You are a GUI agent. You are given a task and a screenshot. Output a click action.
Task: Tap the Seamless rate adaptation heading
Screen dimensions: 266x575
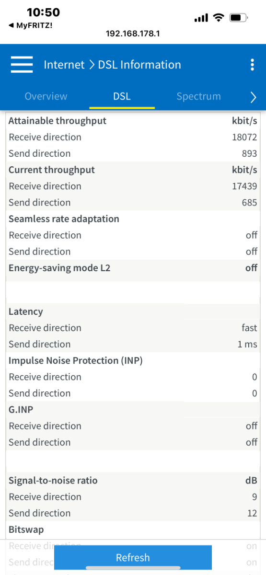click(64, 218)
